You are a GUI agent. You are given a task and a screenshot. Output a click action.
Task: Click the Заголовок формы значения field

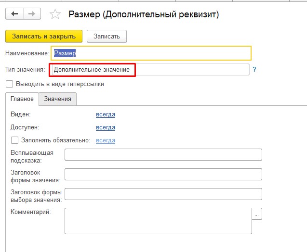click(x=163, y=175)
